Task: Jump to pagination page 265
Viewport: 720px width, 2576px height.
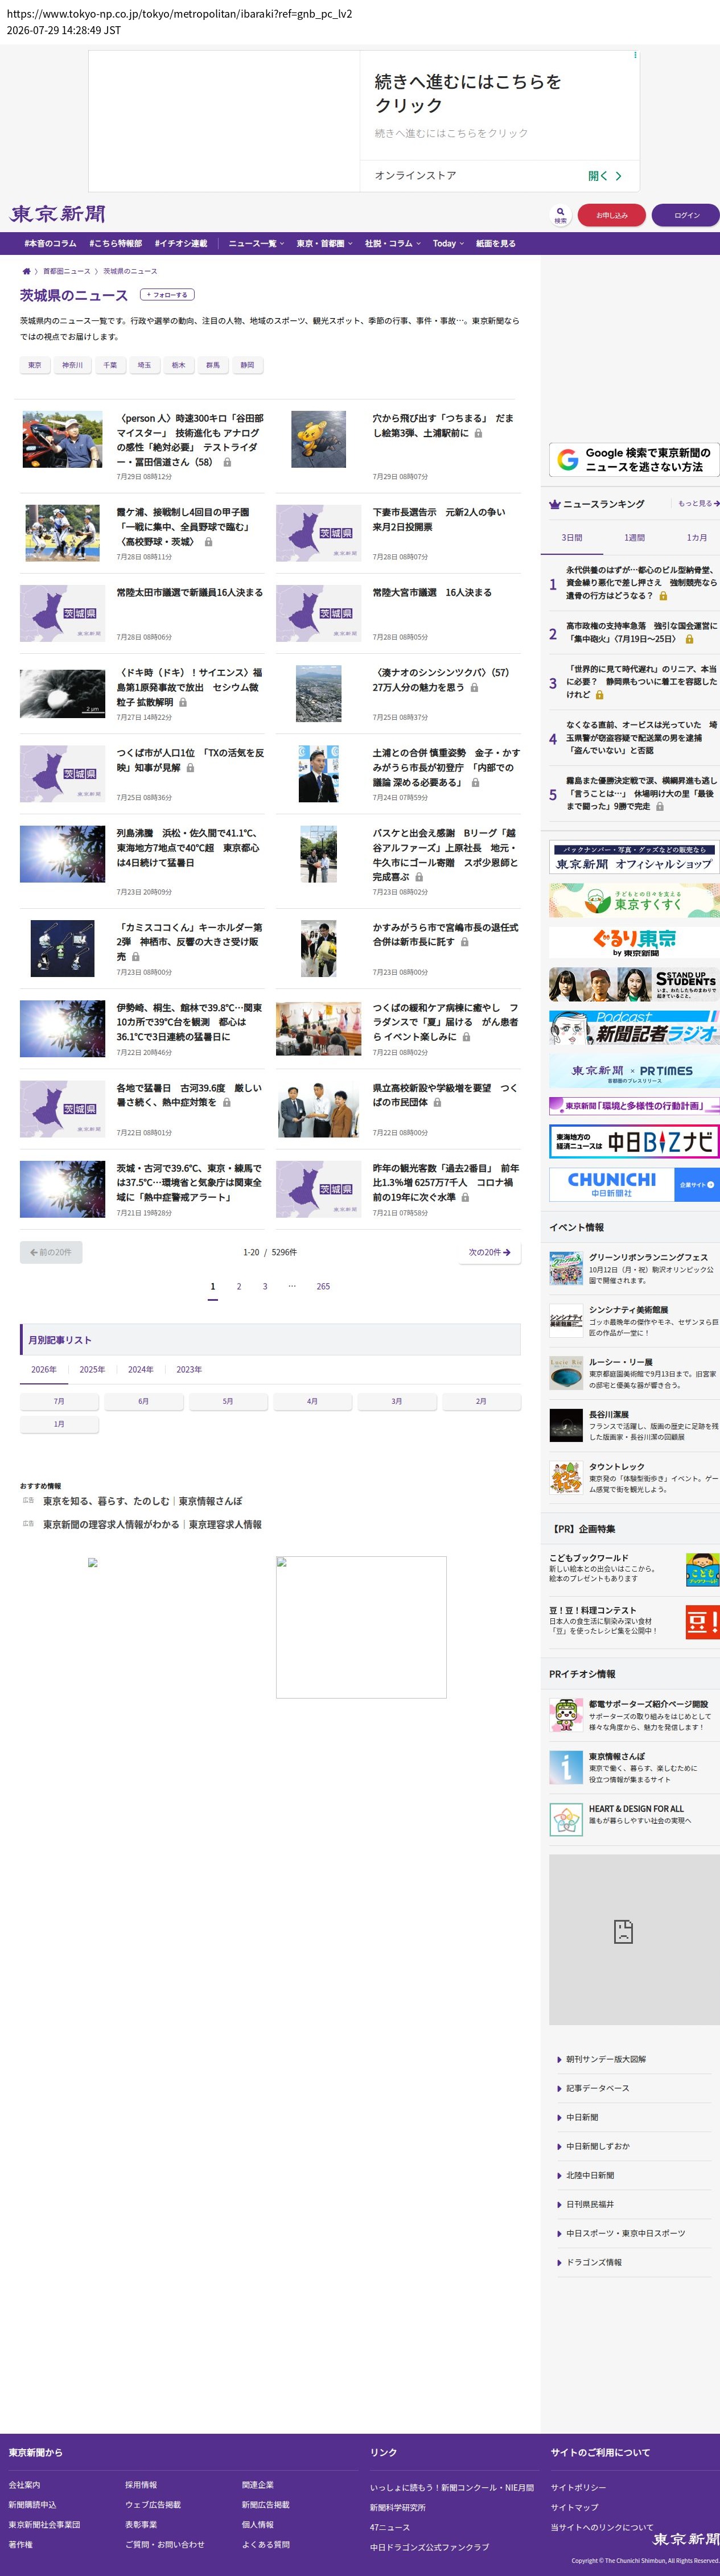Action: click(323, 1287)
